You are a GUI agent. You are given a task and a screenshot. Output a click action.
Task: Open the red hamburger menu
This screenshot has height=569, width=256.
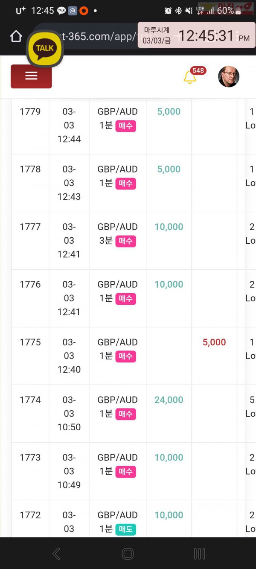pos(31,76)
